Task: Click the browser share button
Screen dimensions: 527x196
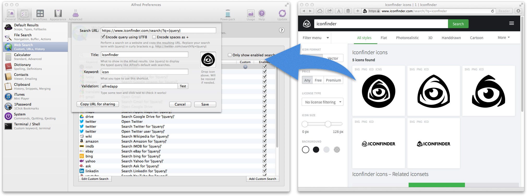Action: click(x=329, y=11)
